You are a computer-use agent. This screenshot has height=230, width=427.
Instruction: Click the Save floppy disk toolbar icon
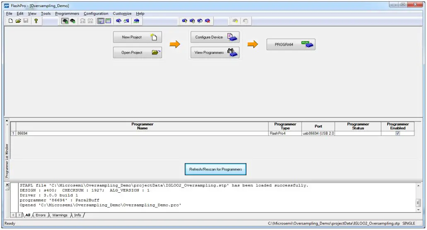pos(26,21)
